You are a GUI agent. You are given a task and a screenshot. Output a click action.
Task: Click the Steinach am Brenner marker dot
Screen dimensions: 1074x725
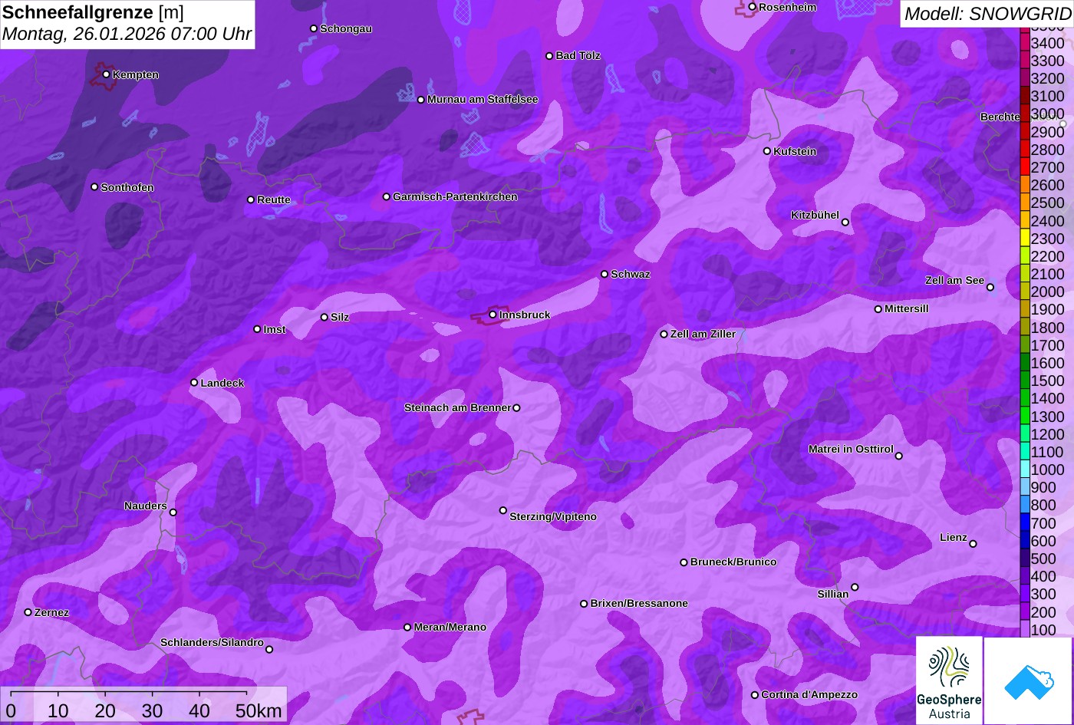click(516, 408)
